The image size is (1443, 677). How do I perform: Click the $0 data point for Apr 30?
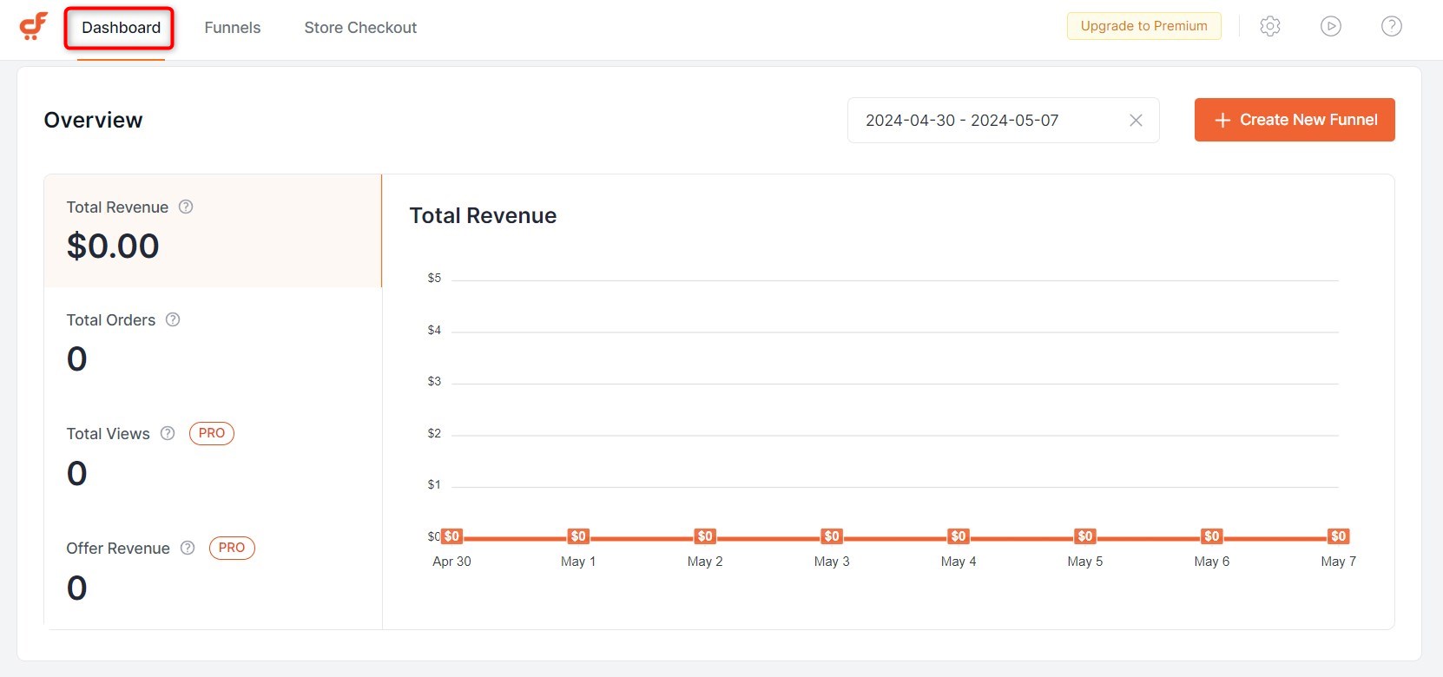tap(451, 536)
